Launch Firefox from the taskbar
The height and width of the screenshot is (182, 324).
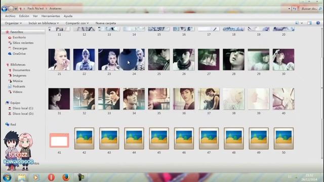(66, 177)
